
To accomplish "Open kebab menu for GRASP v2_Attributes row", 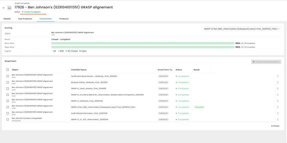I will click(278, 101).
